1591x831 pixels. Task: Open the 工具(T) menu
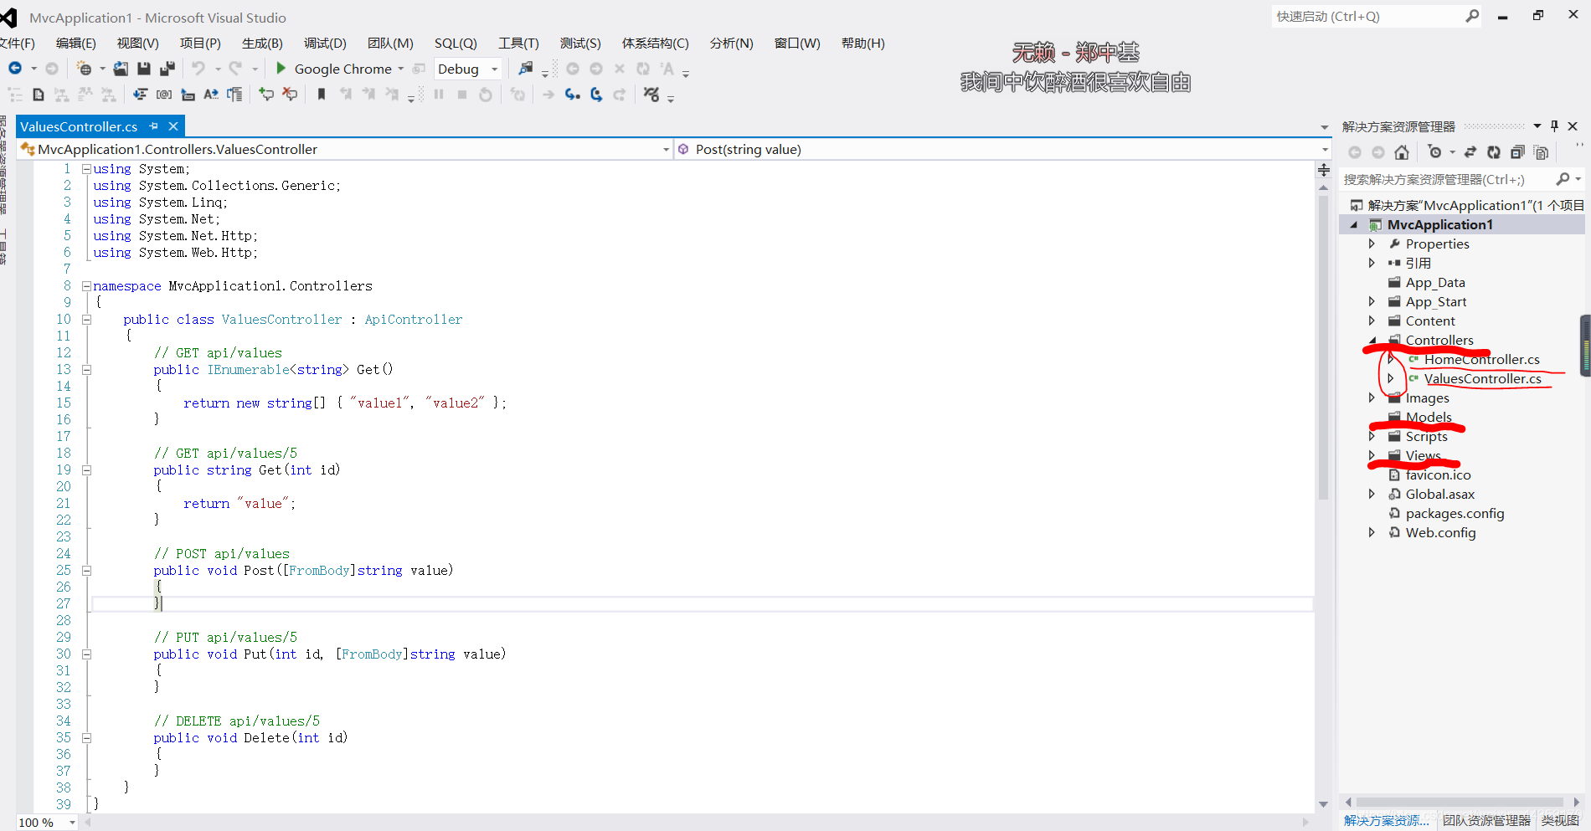519,44
